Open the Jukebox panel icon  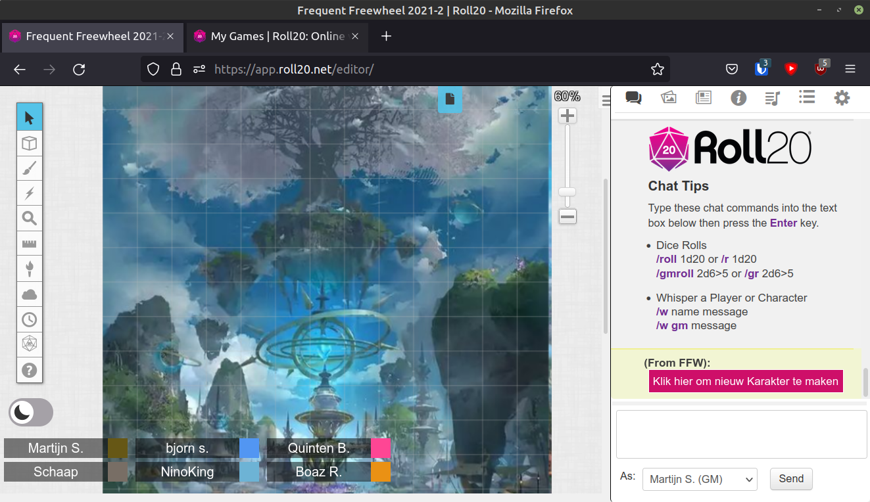tap(772, 97)
